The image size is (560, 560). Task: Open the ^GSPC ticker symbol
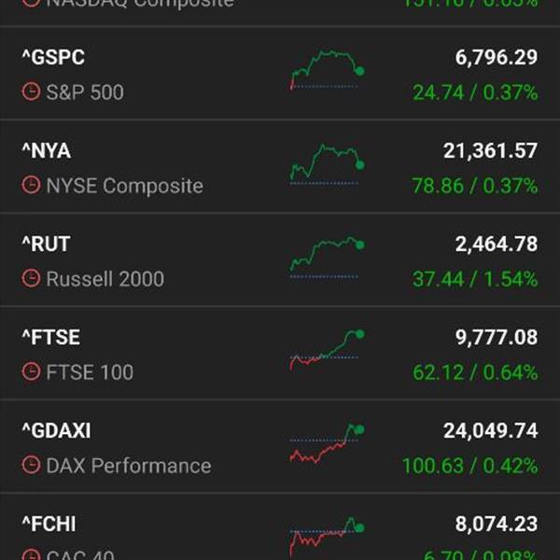[53, 58]
